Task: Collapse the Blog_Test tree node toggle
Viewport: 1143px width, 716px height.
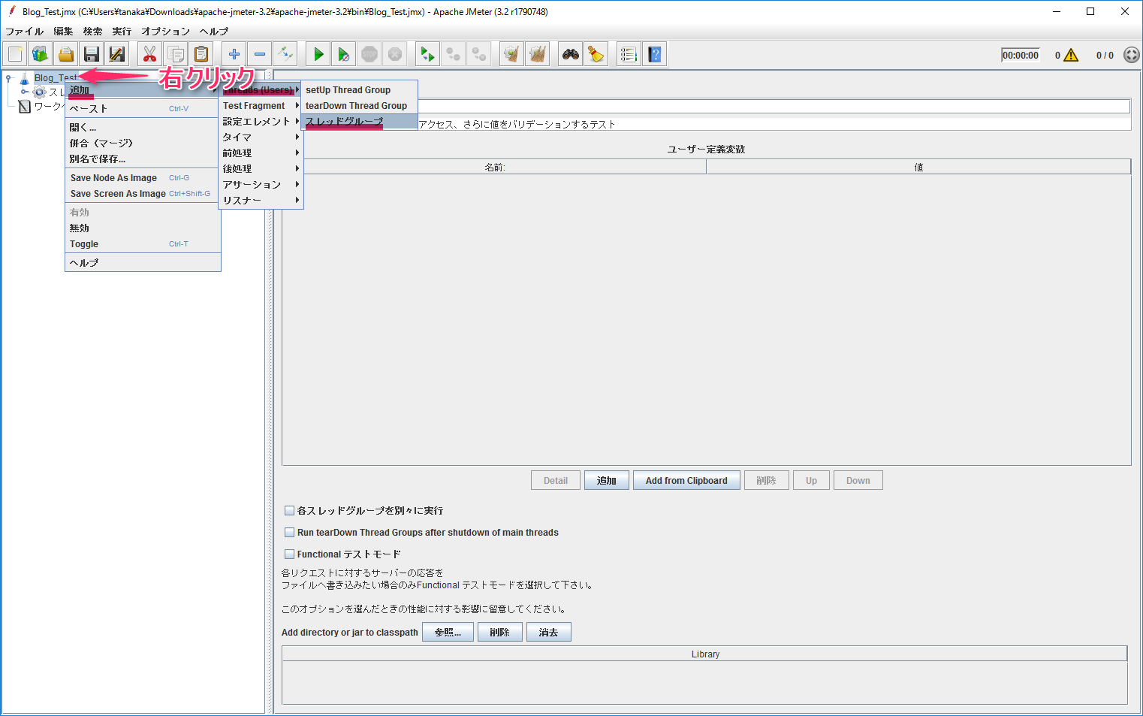Action: 8,78
